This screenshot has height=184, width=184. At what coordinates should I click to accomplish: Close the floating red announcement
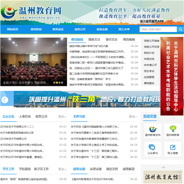pyautogui.click(x=174, y=118)
